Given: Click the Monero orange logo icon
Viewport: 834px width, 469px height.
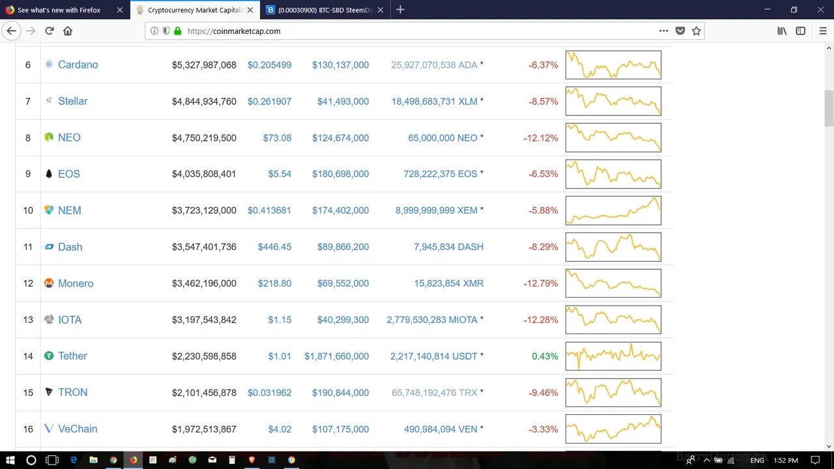Looking at the screenshot, I should (48, 283).
